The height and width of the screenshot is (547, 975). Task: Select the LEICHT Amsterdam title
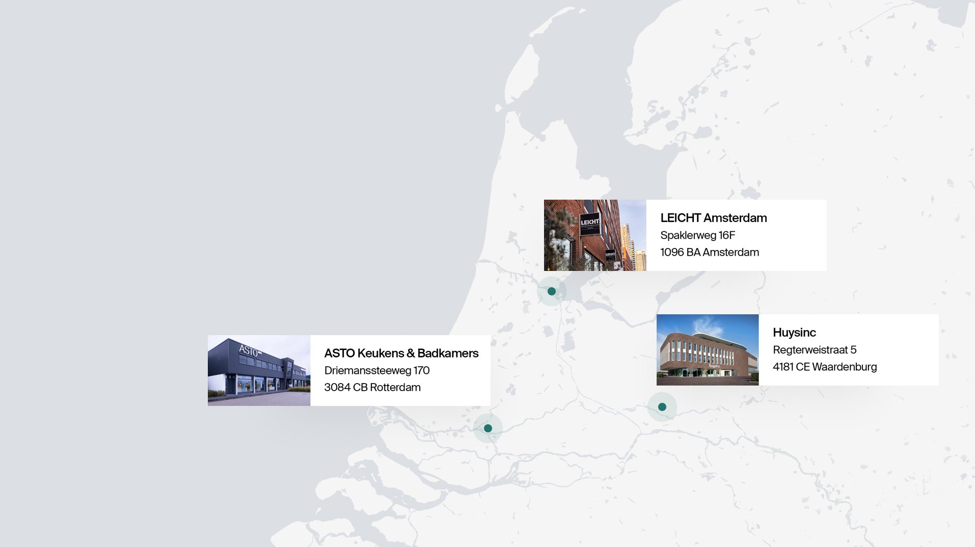tap(714, 218)
